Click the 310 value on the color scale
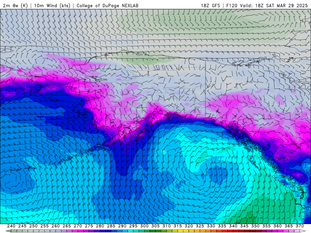The height and width of the screenshot is (233, 311). pyautogui.click(x=167, y=226)
